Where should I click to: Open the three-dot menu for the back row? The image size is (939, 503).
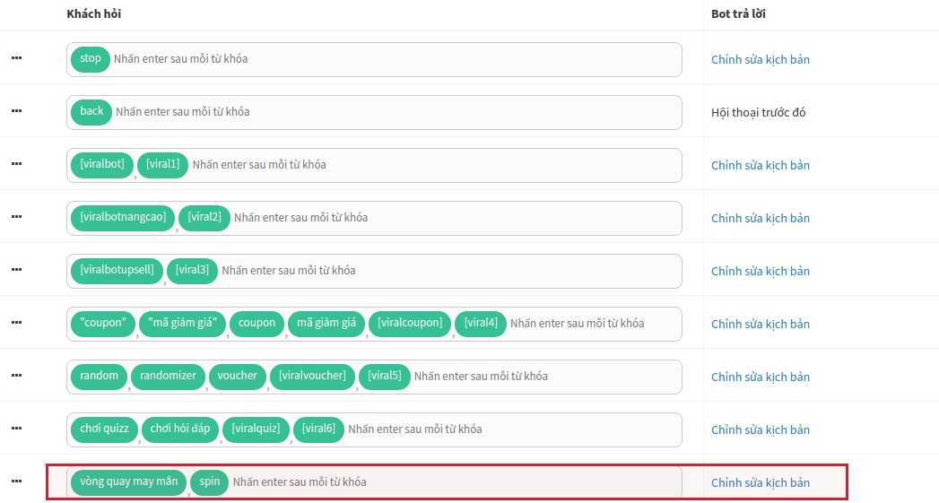[x=16, y=111]
